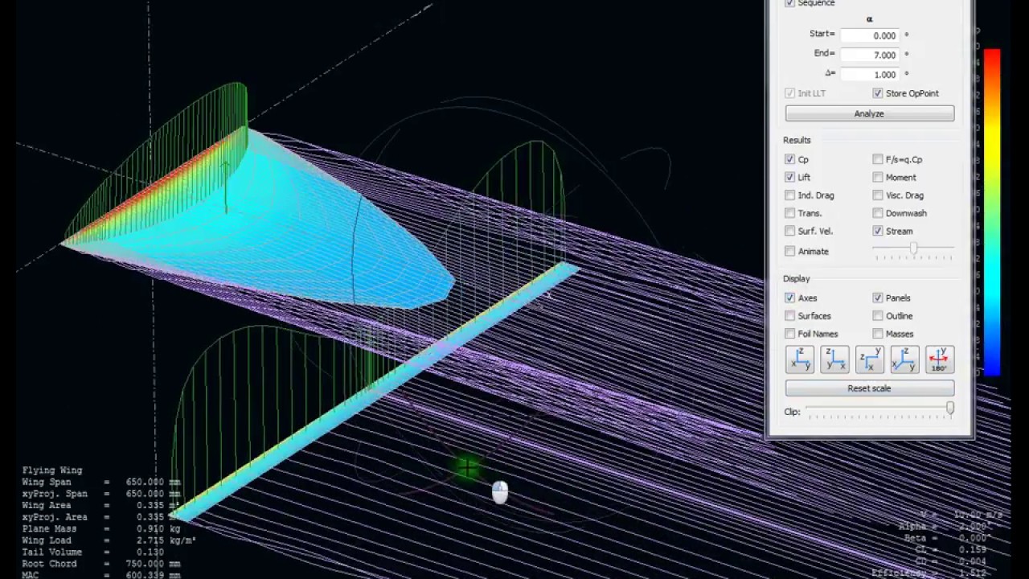Enable the Outline checkbox
Screen dimensions: 1029x579
[x=878, y=316]
